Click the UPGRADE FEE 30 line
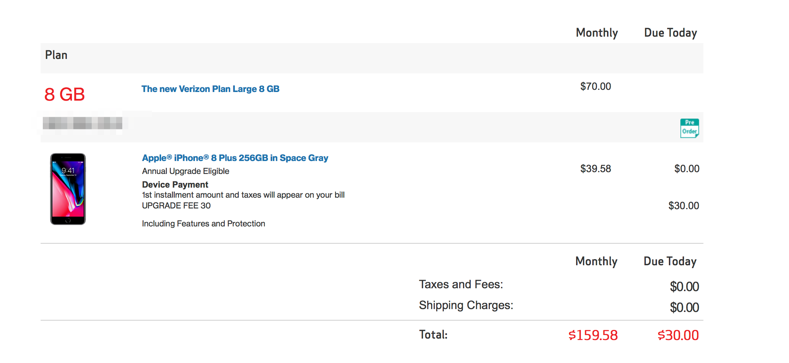Viewport: 789px width, 363px height. click(x=176, y=206)
